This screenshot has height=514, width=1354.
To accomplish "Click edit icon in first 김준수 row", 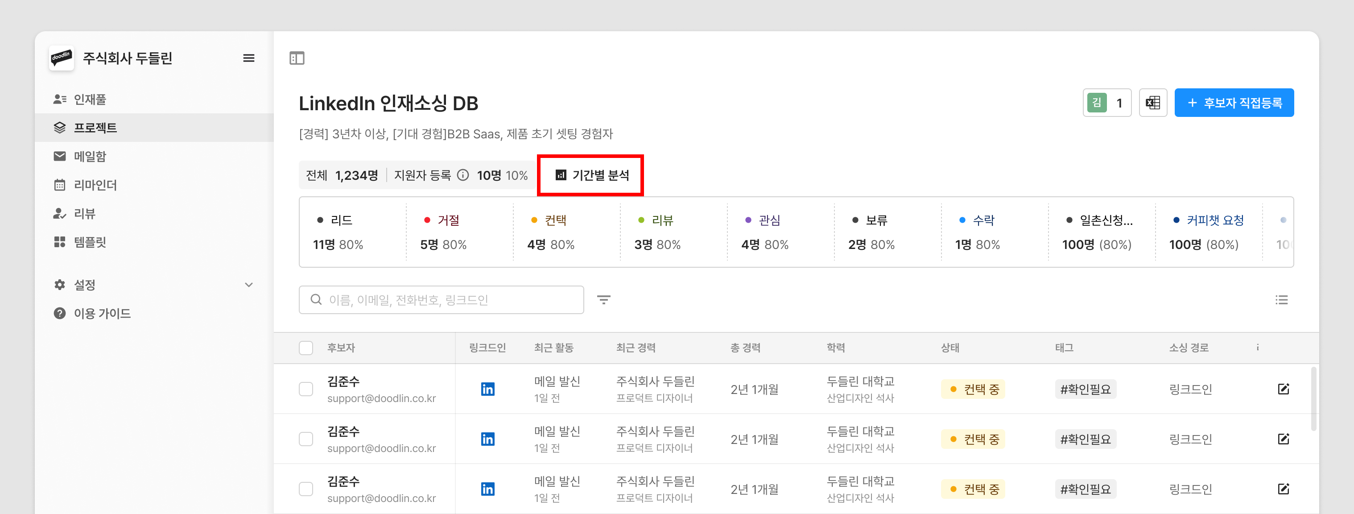I will click(x=1283, y=389).
